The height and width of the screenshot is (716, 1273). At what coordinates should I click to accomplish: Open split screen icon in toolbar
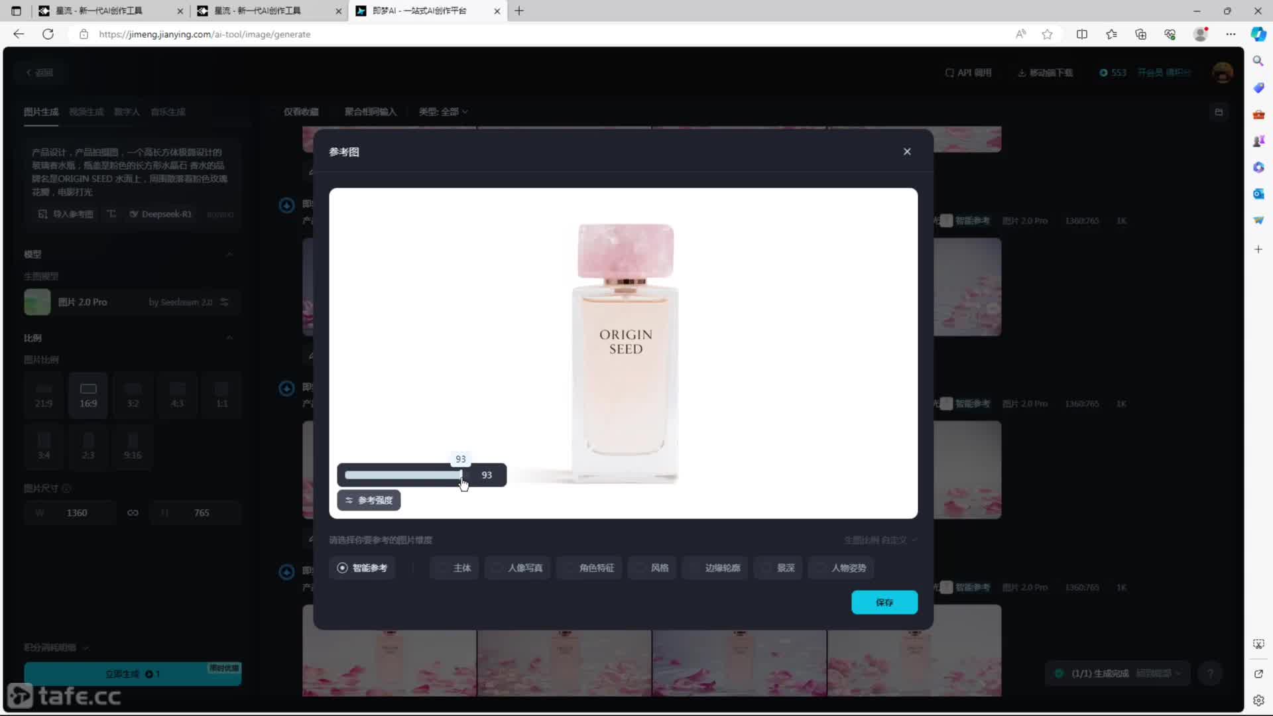tap(1082, 34)
